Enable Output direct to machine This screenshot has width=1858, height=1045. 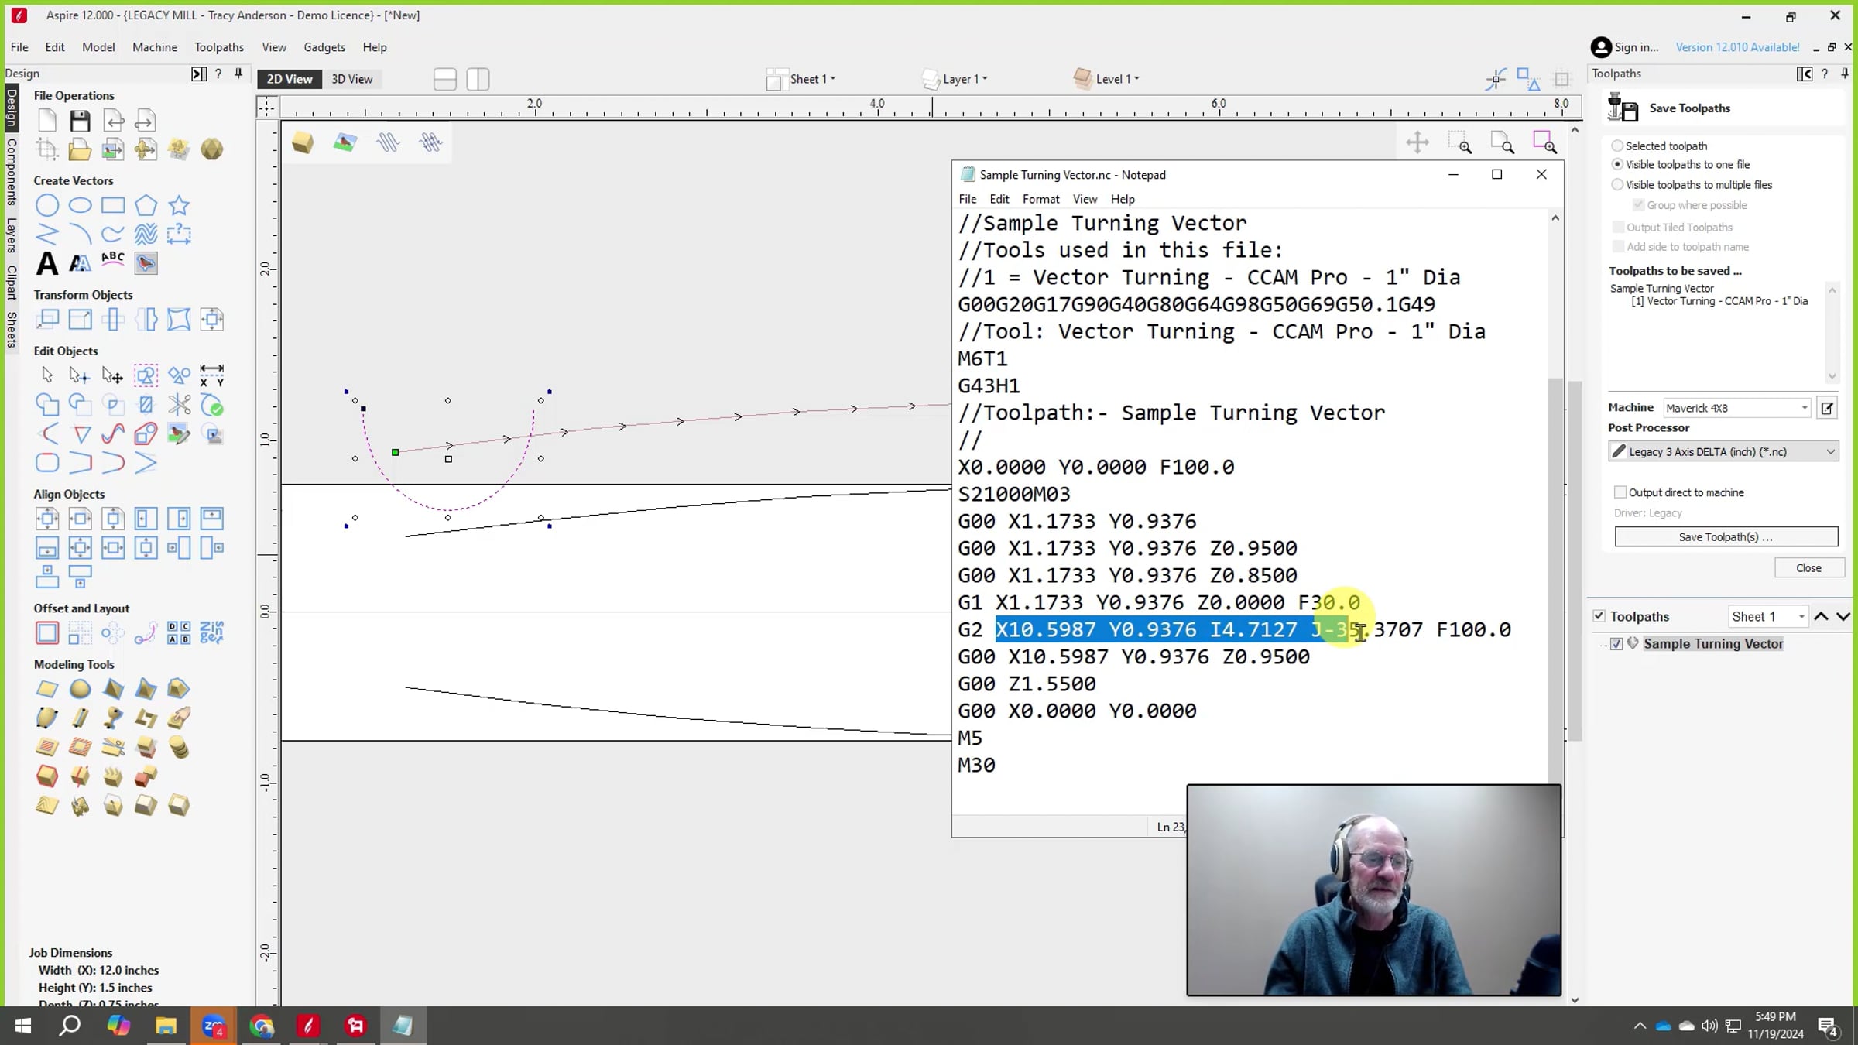click(x=1620, y=492)
